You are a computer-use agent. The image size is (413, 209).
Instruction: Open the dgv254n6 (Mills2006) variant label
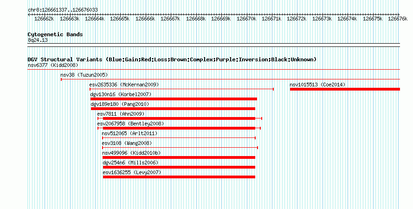[x=131, y=163]
